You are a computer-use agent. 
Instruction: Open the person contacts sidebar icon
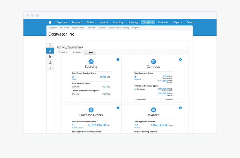pos(50,62)
